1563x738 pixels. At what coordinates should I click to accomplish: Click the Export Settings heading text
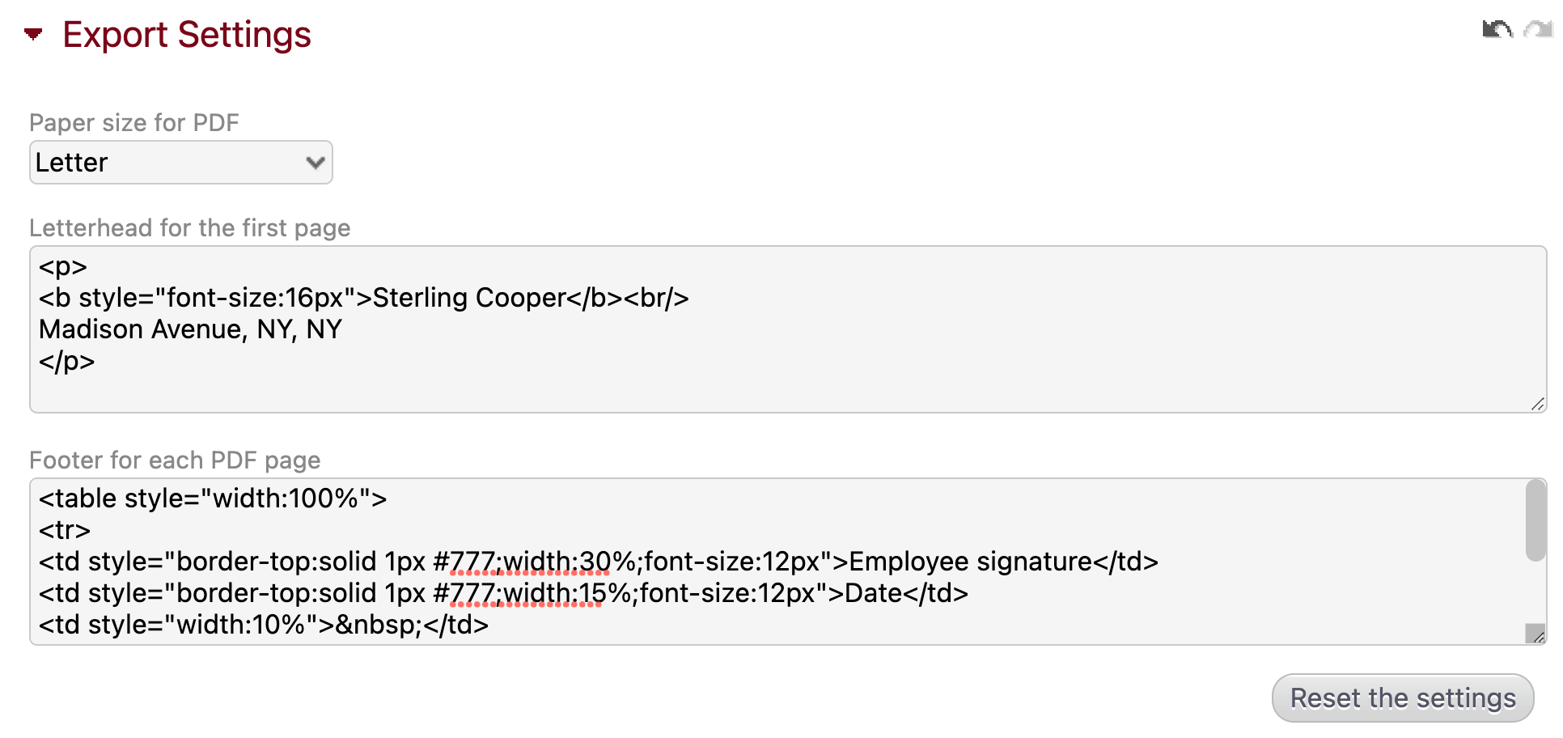point(187,35)
